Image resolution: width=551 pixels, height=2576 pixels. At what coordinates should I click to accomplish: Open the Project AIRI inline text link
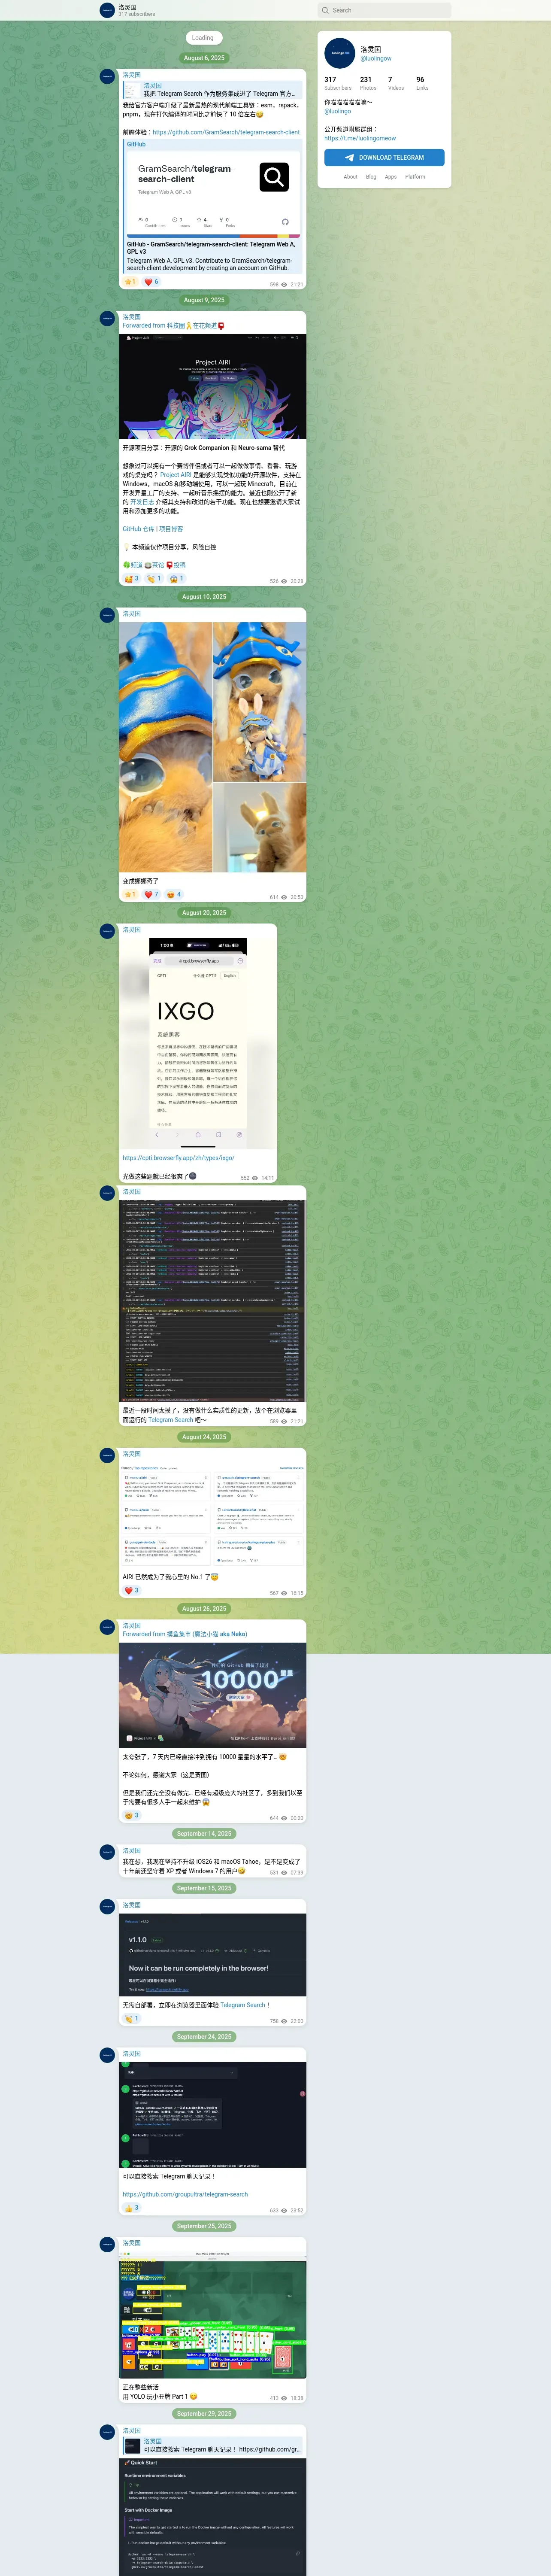point(175,475)
